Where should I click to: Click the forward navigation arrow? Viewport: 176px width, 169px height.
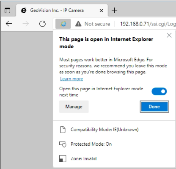[x=26, y=24]
